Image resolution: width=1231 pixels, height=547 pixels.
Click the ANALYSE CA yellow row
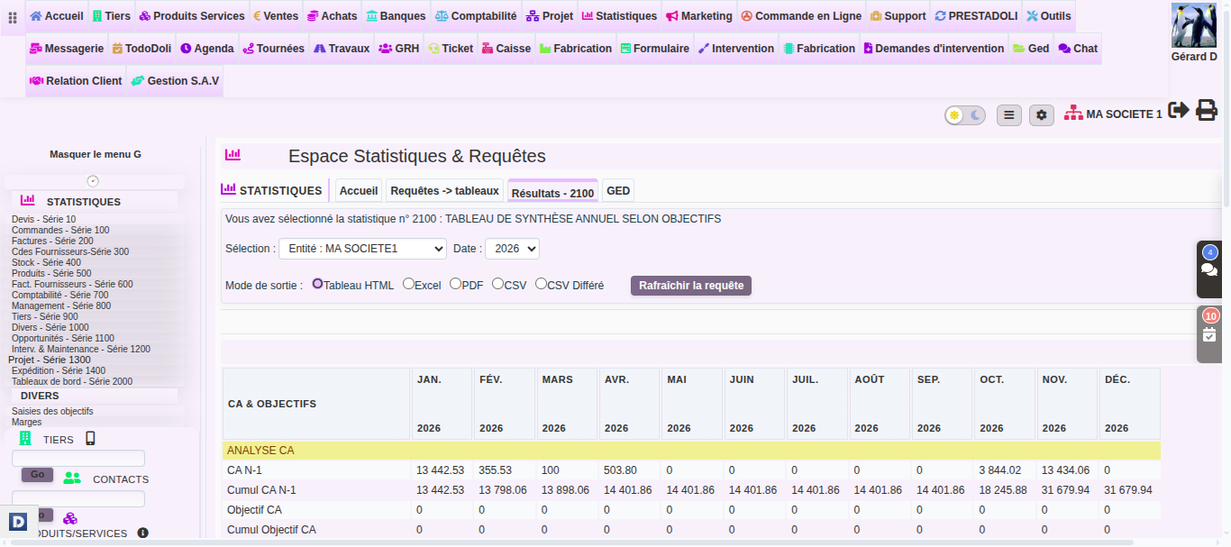click(x=691, y=450)
